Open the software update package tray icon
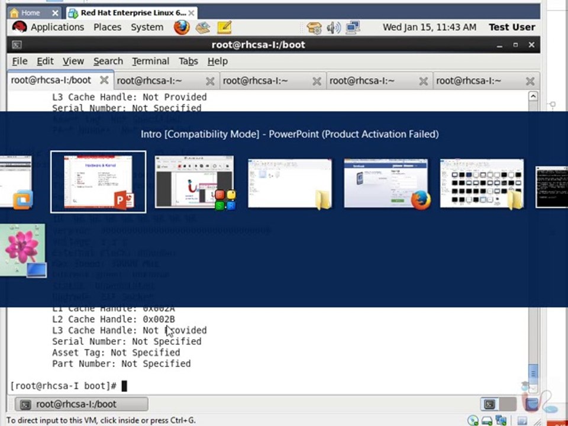This screenshot has width=568, height=426. click(x=314, y=28)
